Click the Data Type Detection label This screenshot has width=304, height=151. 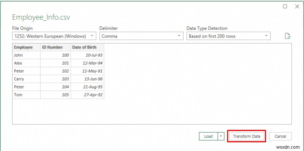tap(207, 28)
